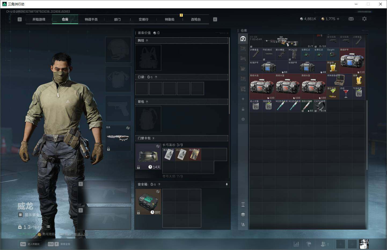Screen dimensions: 387x250
Task: Select the Osight optic item
Action: (333, 54)
